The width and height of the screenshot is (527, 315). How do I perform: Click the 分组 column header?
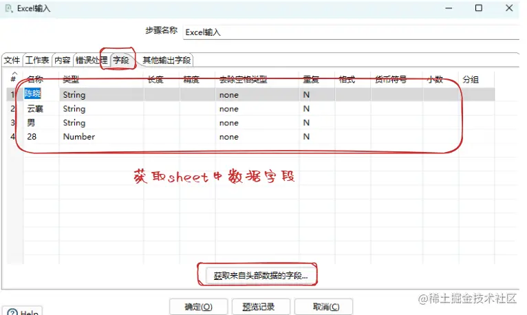click(477, 80)
